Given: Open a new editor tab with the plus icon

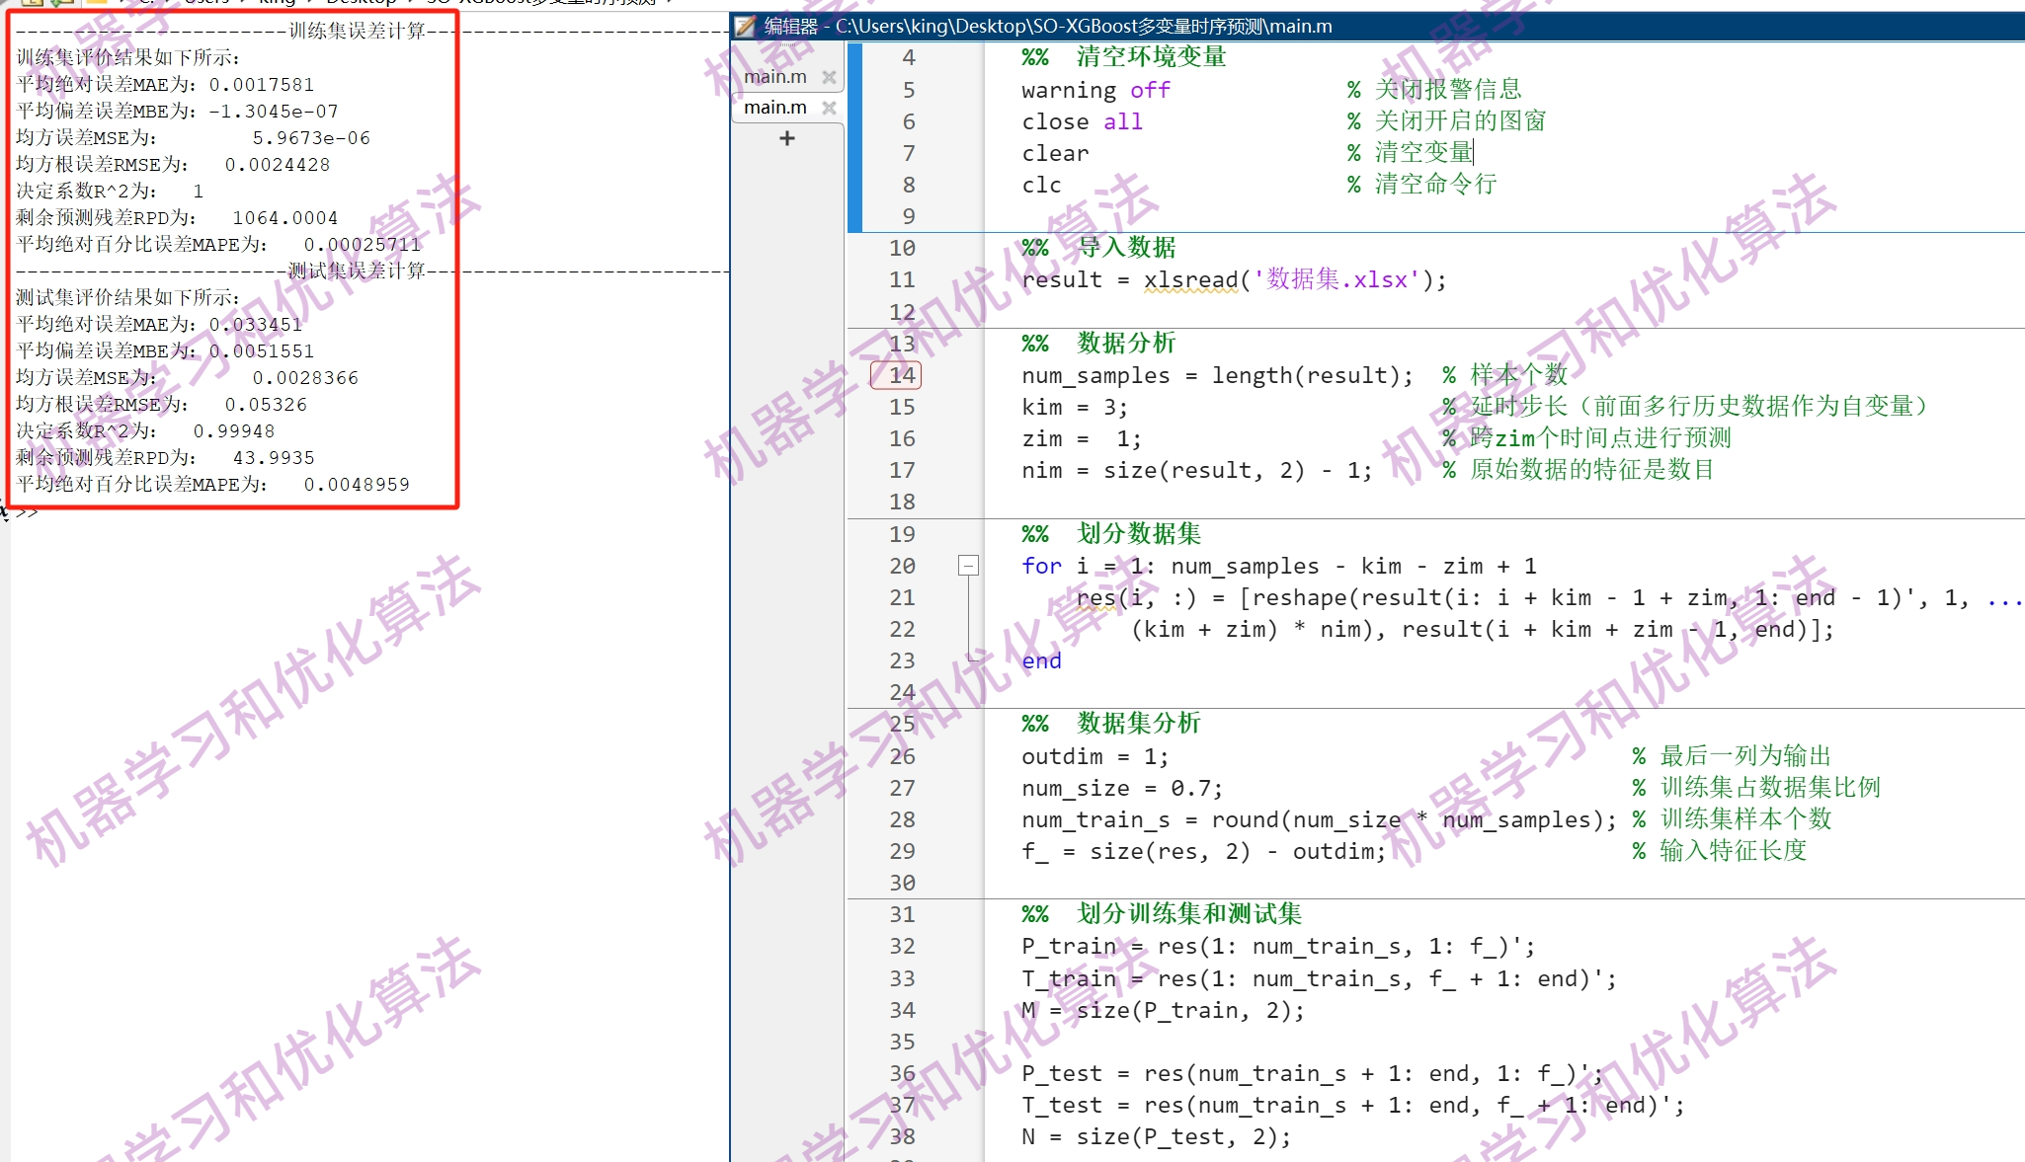Looking at the screenshot, I should click(x=786, y=138).
